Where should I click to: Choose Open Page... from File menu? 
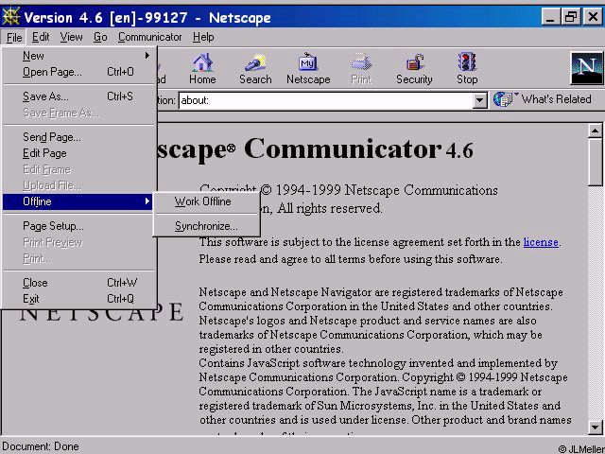(x=79, y=72)
